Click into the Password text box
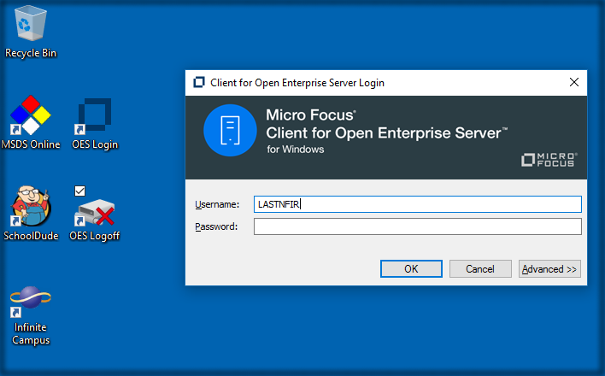The image size is (605, 376). pos(417,226)
